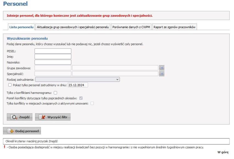Check 'Tylko konflikty w miejscach związanych z aktywnymi umowami'
The height and width of the screenshot is (159, 234).
(92, 103)
